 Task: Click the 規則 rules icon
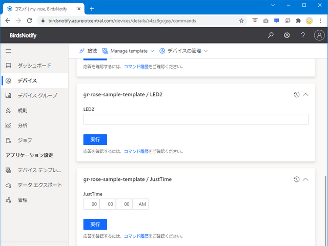(x=8, y=111)
